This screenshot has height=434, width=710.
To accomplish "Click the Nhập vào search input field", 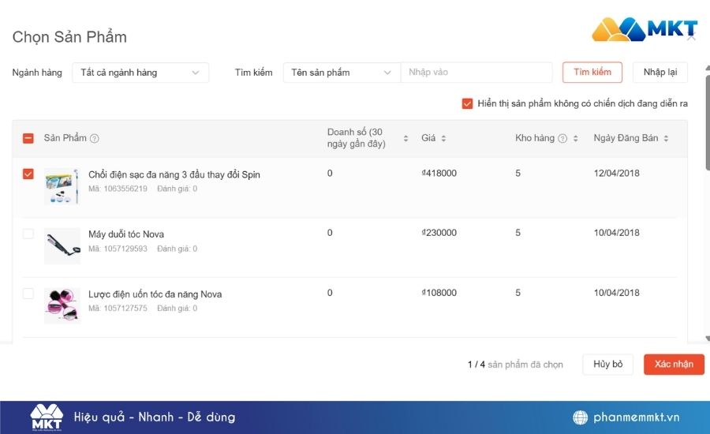I will pos(476,73).
